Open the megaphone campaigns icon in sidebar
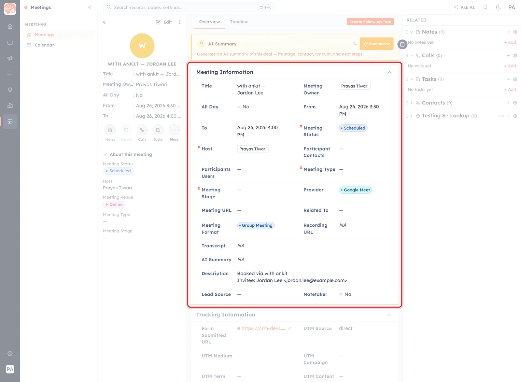The width and height of the screenshot is (521, 382). coord(10,58)
